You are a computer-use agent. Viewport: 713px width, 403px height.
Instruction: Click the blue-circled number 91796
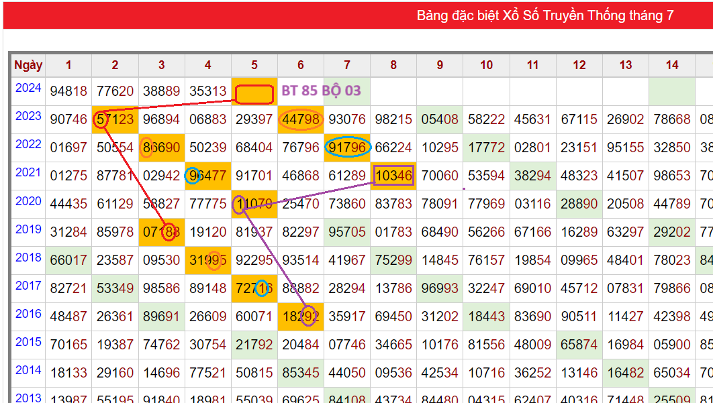(347, 148)
